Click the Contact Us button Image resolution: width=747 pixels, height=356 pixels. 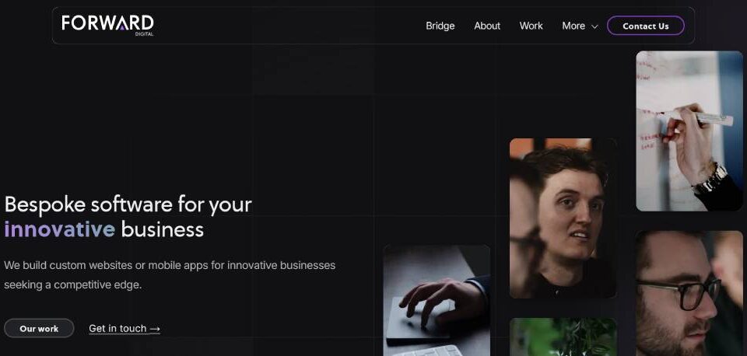[646, 26]
